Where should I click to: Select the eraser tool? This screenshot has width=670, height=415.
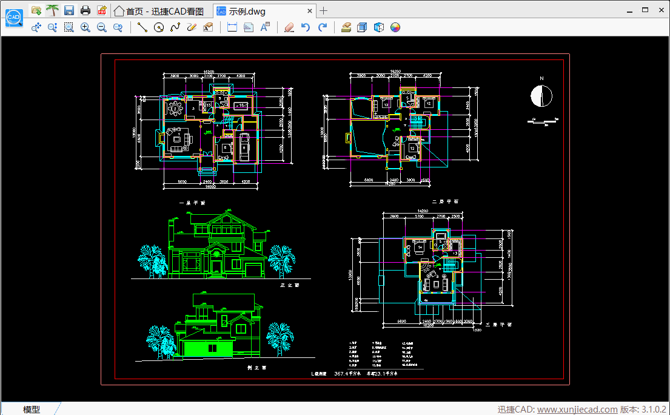click(x=289, y=27)
